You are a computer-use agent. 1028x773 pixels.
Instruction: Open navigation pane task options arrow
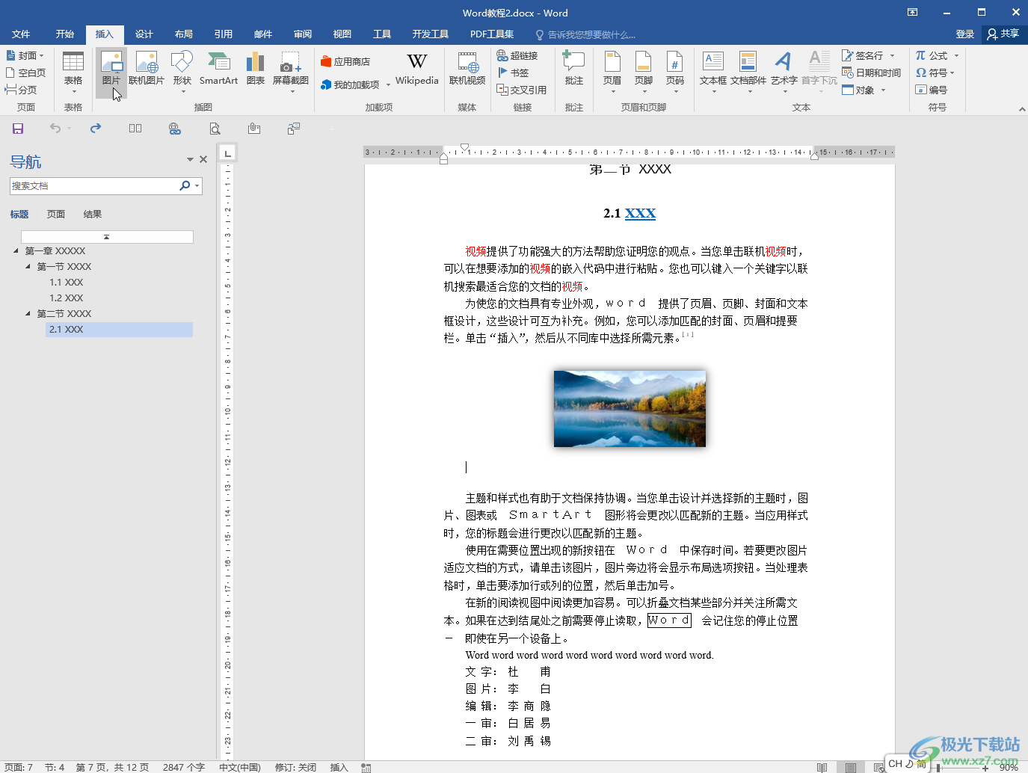[x=190, y=159]
